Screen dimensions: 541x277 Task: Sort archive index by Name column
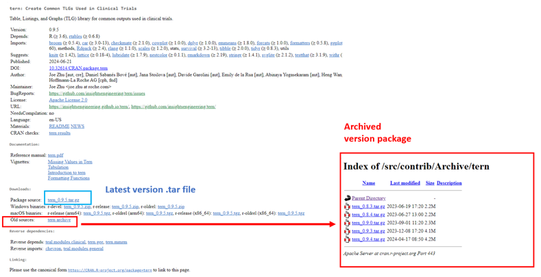(368, 183)
